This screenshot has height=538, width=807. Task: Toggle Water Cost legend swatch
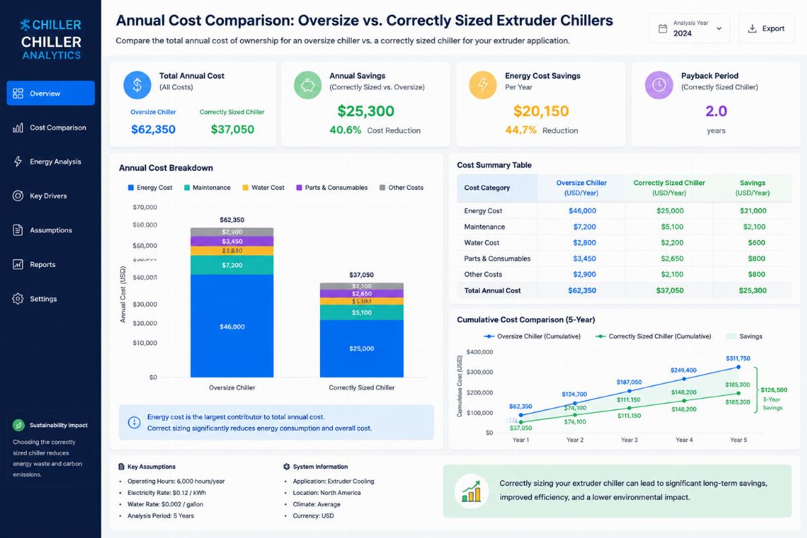(245, 188)
